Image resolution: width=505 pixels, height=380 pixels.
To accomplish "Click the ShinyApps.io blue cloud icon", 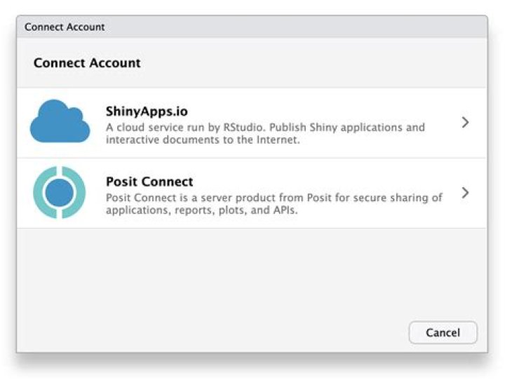I will tap(60, 122).
